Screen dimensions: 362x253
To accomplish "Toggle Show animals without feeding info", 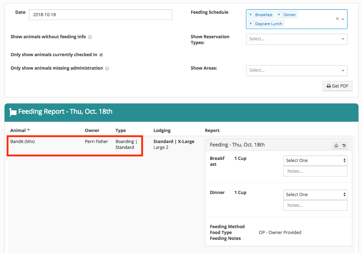I will click(x=90, y=37).
